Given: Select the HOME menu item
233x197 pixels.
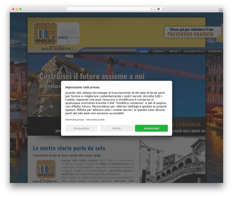Looking at the screenshot, I should [142, 51].
